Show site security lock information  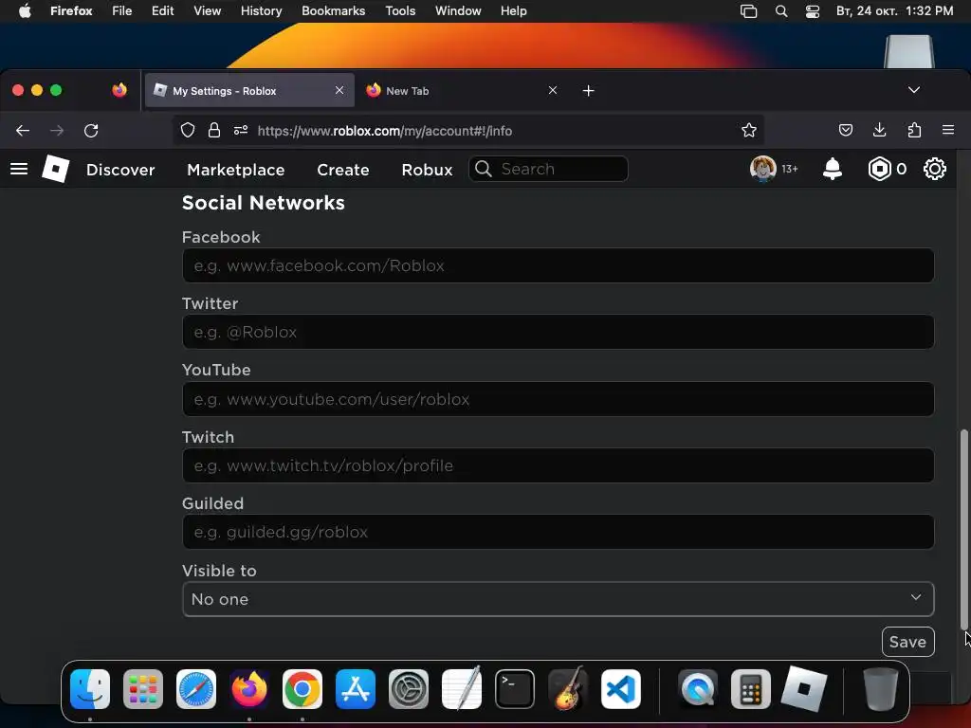click(x=213, y=130)
